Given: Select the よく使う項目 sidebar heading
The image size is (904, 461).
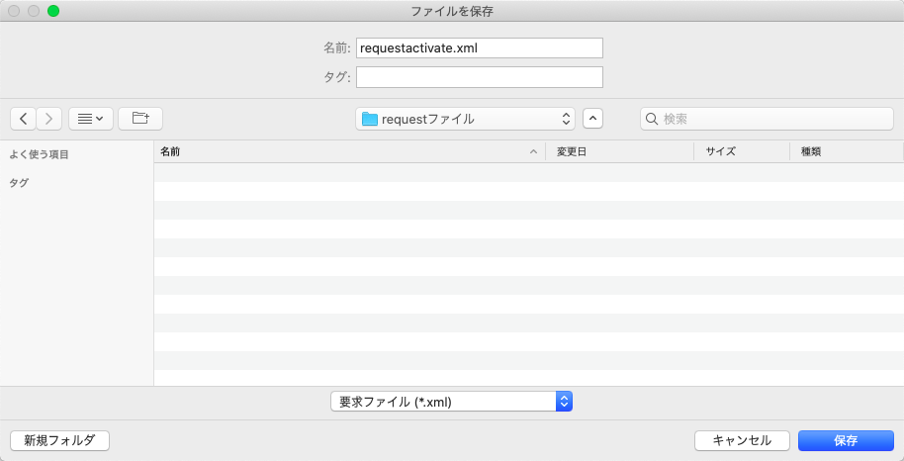Looking at the screenshot, I should [40, 154].
